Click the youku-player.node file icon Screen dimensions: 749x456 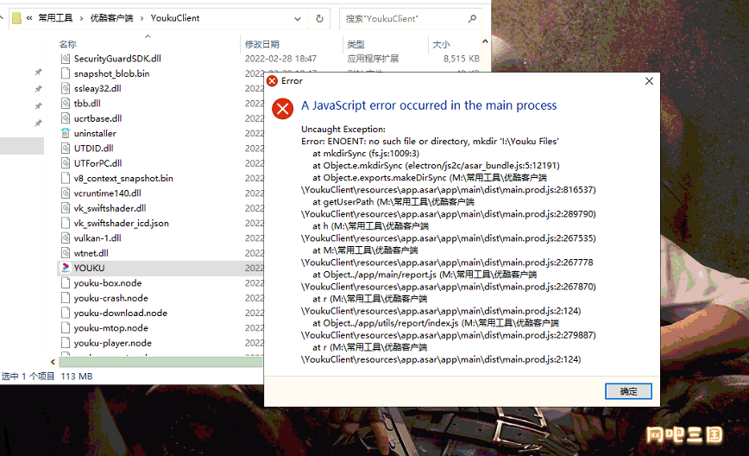(66, 343)
